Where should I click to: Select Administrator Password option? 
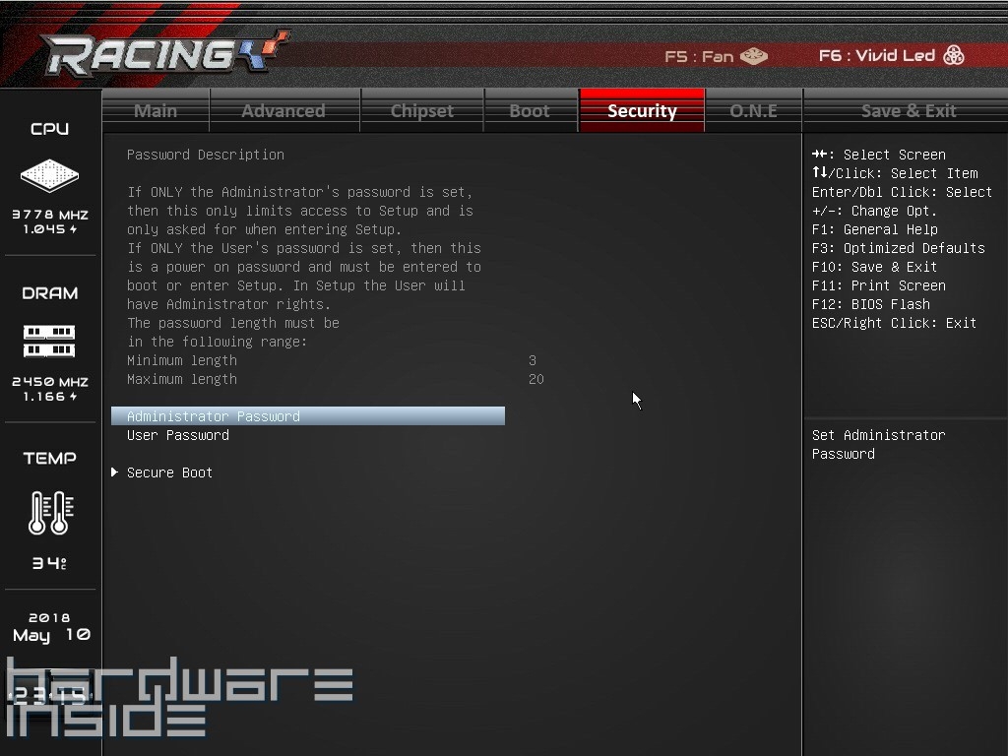click(x=214, y=416)
